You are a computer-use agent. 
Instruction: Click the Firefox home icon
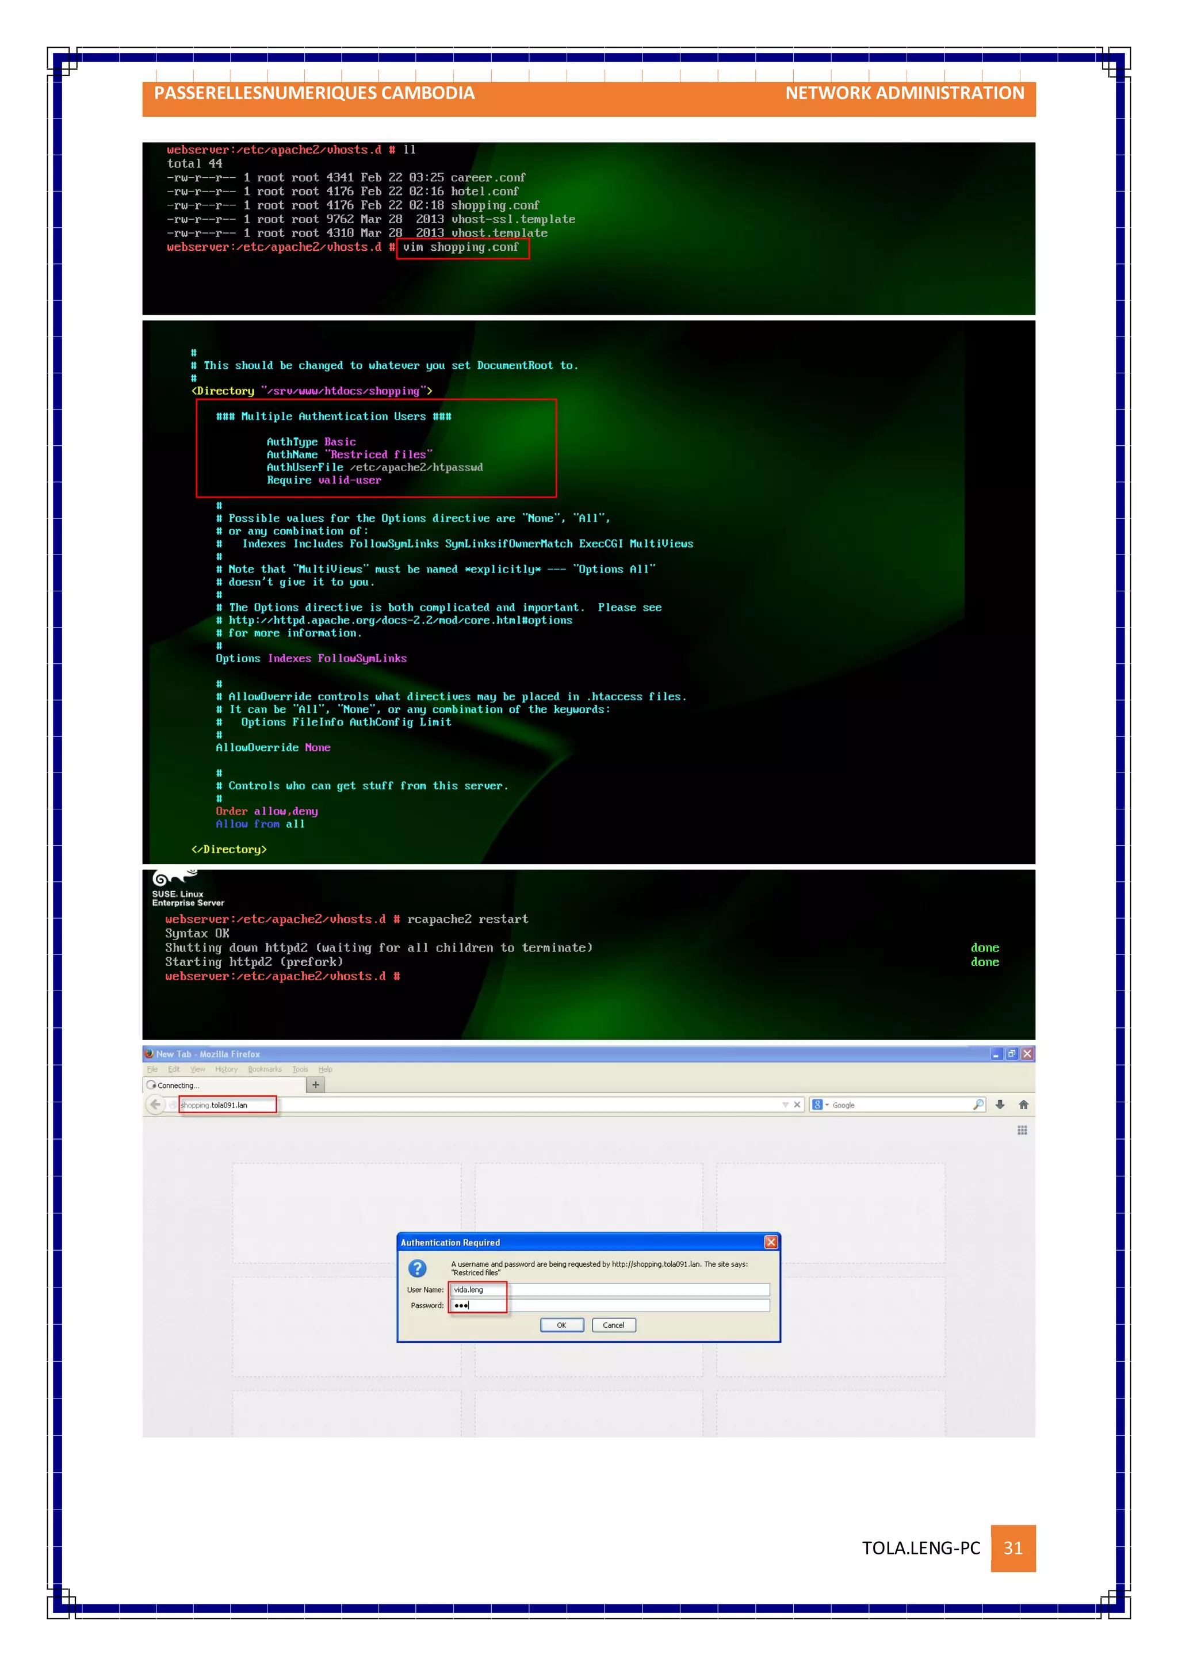tap(1023, 1105)
